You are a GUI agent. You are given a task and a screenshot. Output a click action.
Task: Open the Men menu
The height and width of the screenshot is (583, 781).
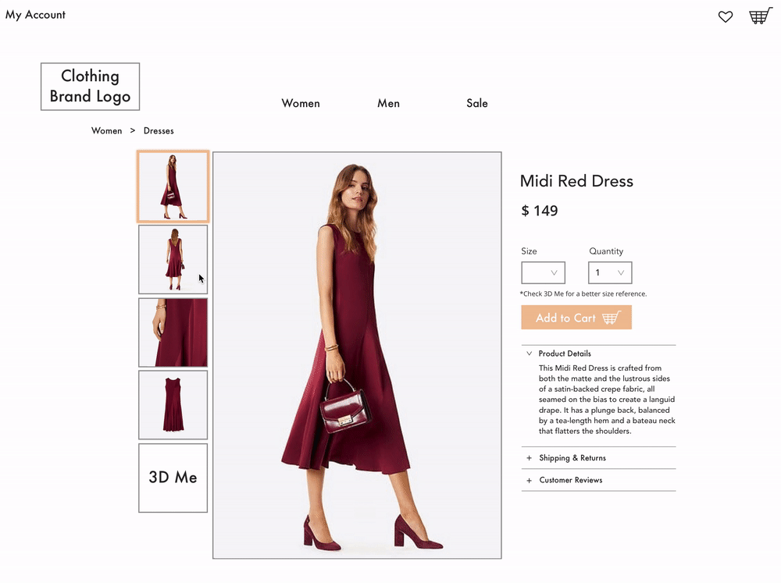click(x=388, y=104)
